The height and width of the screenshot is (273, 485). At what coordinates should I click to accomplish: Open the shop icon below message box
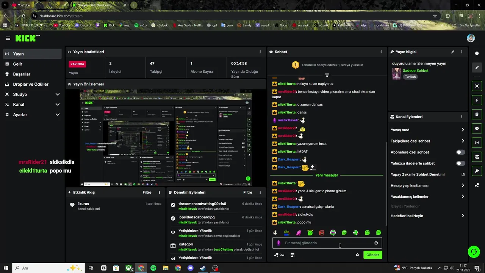[293, 255]
